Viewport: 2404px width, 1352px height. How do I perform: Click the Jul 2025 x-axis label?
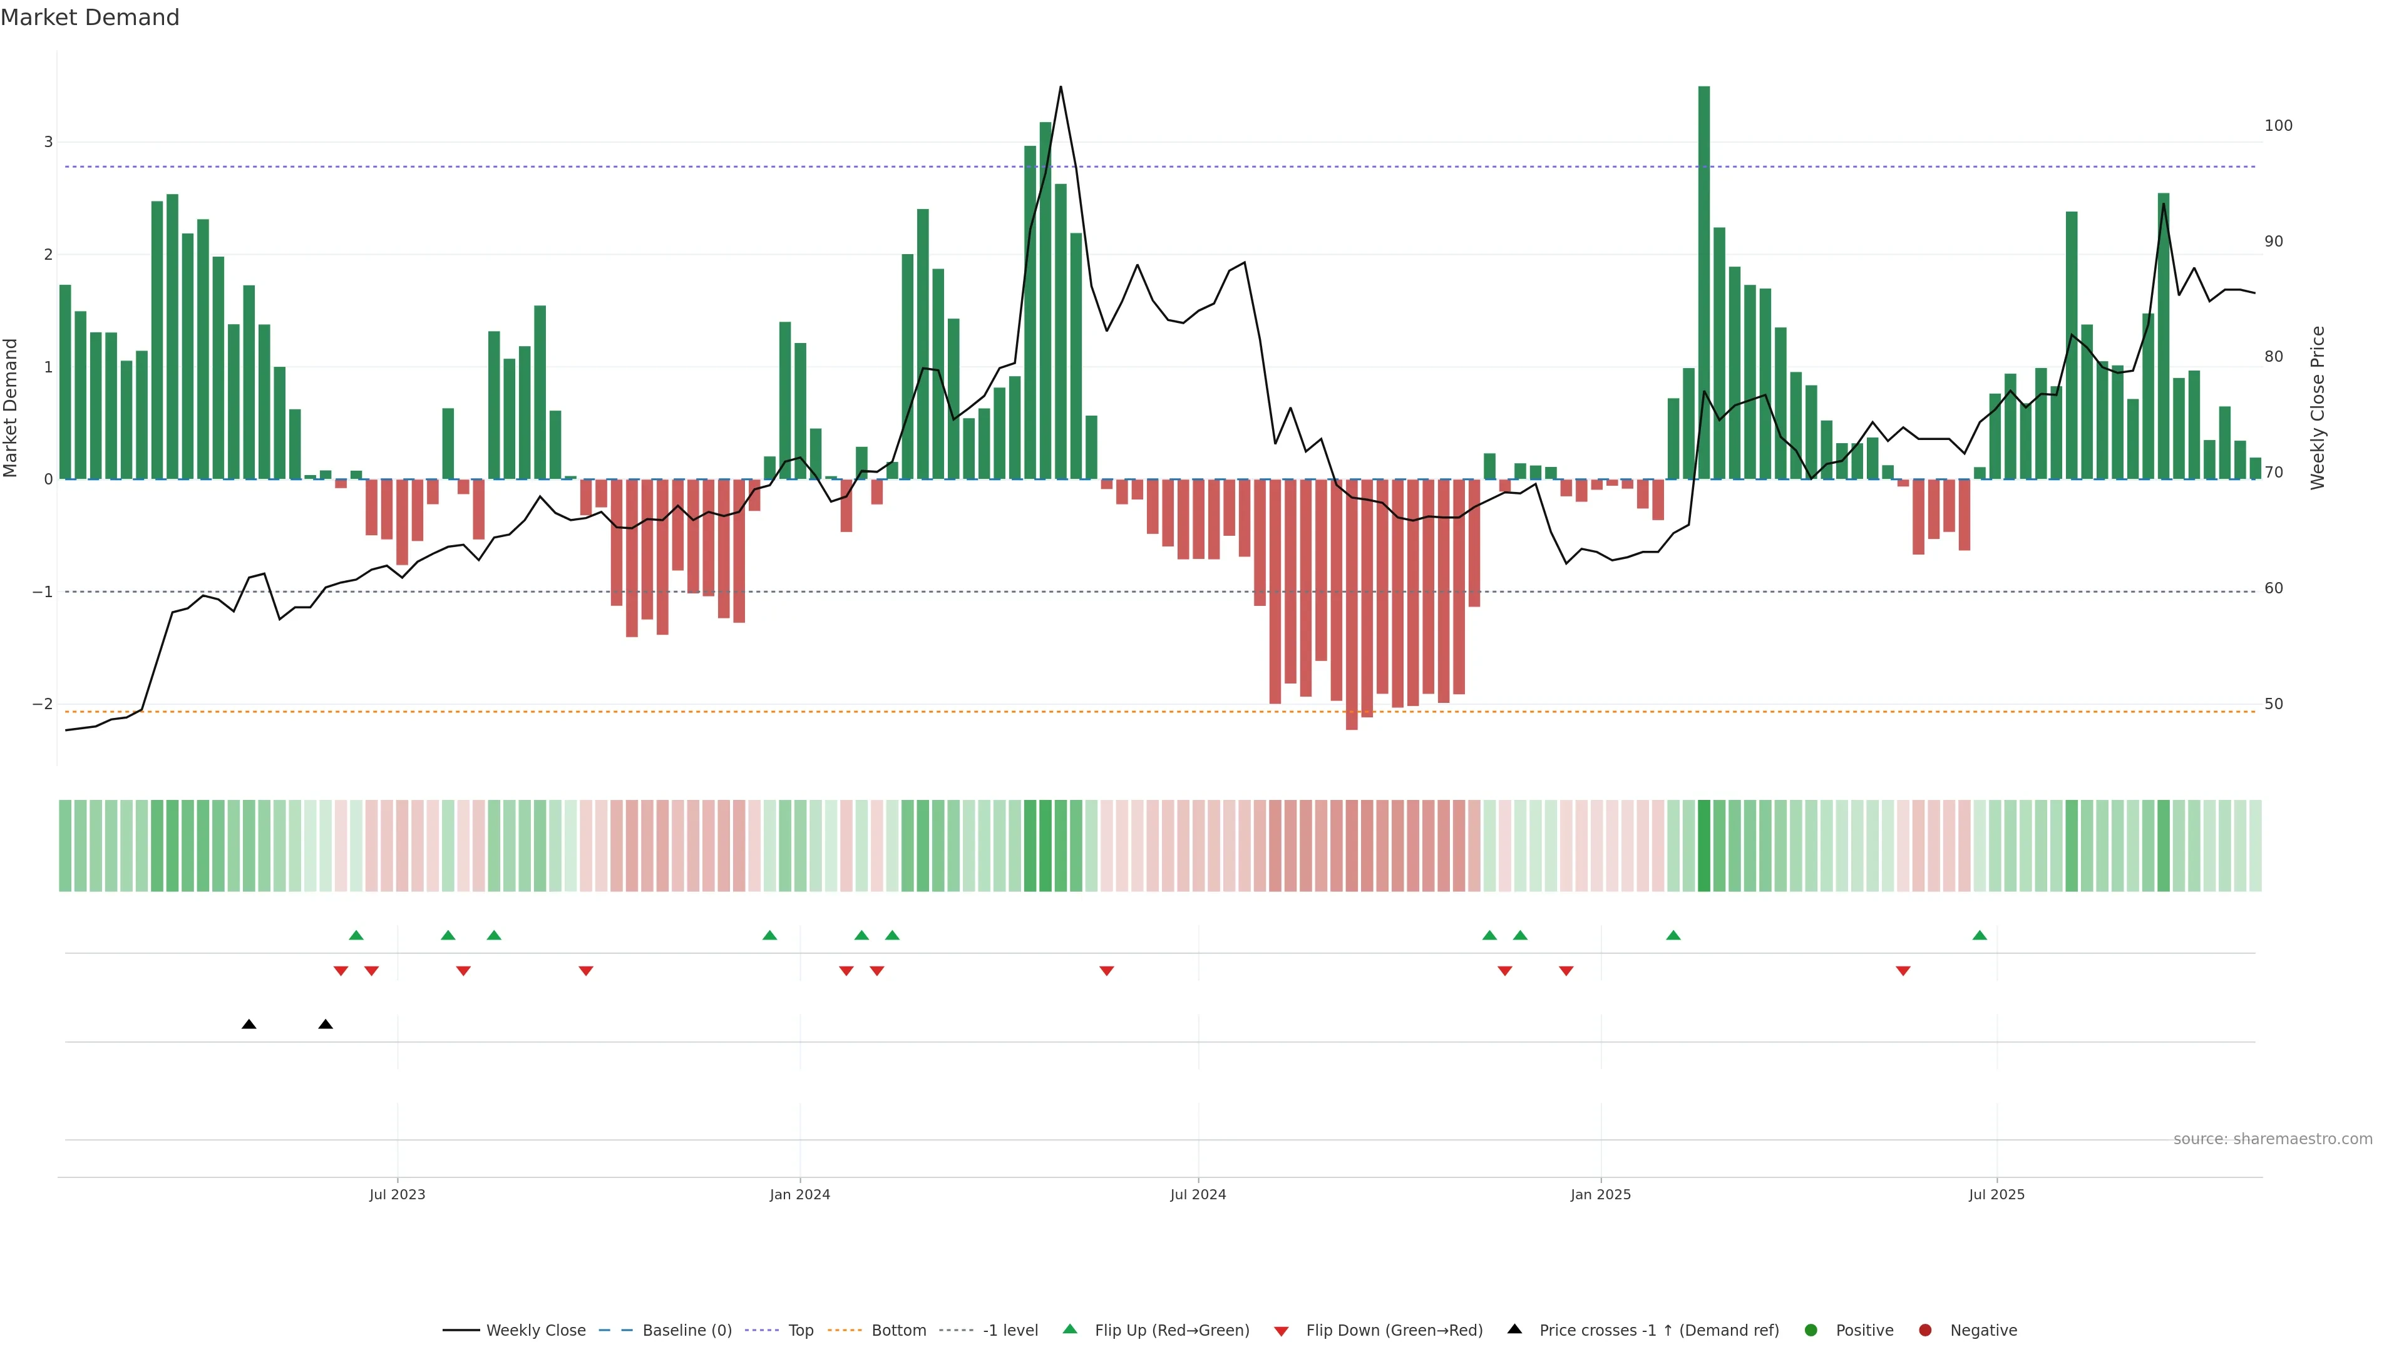click(x=1996, y=1196)
